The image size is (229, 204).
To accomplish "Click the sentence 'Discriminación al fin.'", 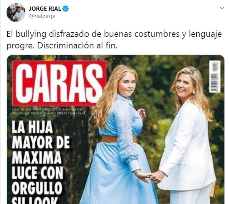I will 77,46.
